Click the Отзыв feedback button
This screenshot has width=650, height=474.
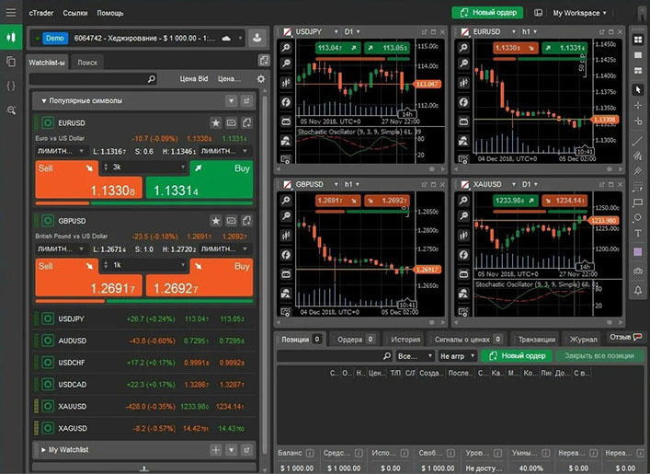coord(625,337)
